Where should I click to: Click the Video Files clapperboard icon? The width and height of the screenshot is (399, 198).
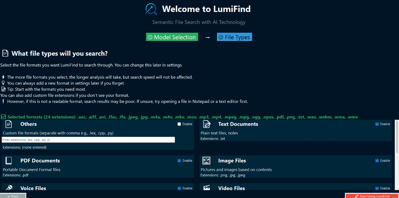coord(207,188)
